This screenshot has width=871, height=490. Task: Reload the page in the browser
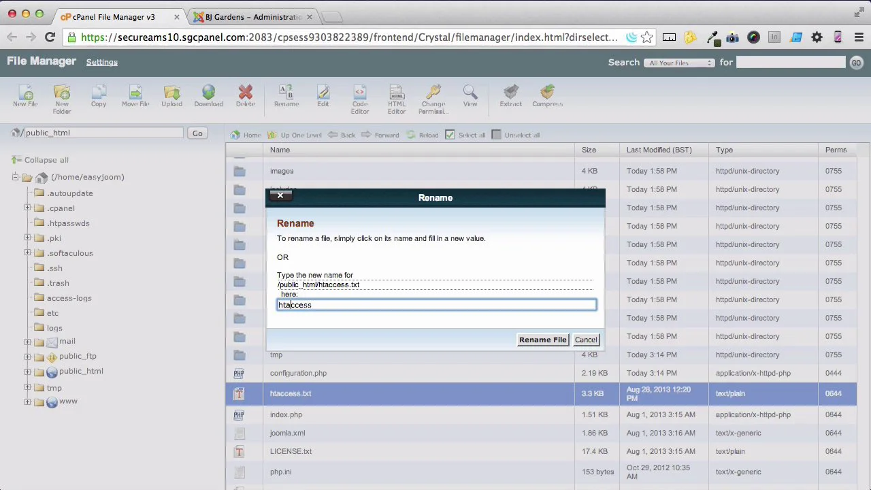click(50, 37)
